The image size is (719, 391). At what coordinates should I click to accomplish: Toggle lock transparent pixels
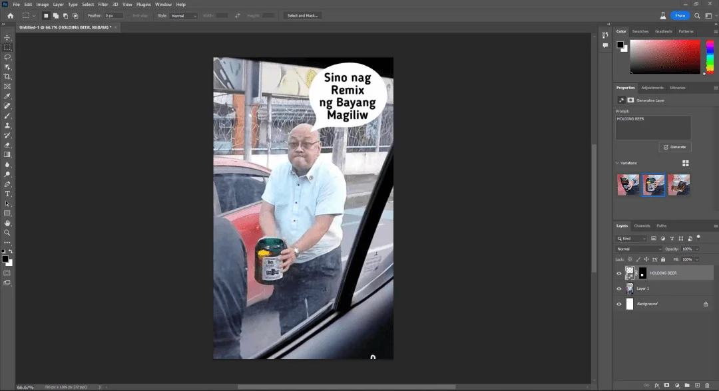(x=630, y=259)
